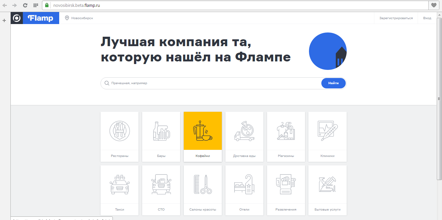Open food delivery pizza truck icon

pos(244,131)
